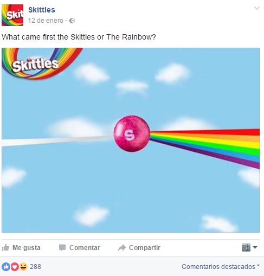The width and height of the screenshot is (264, 276).
Task: Open the Skittles page name link
Action: tap(42, 10)
